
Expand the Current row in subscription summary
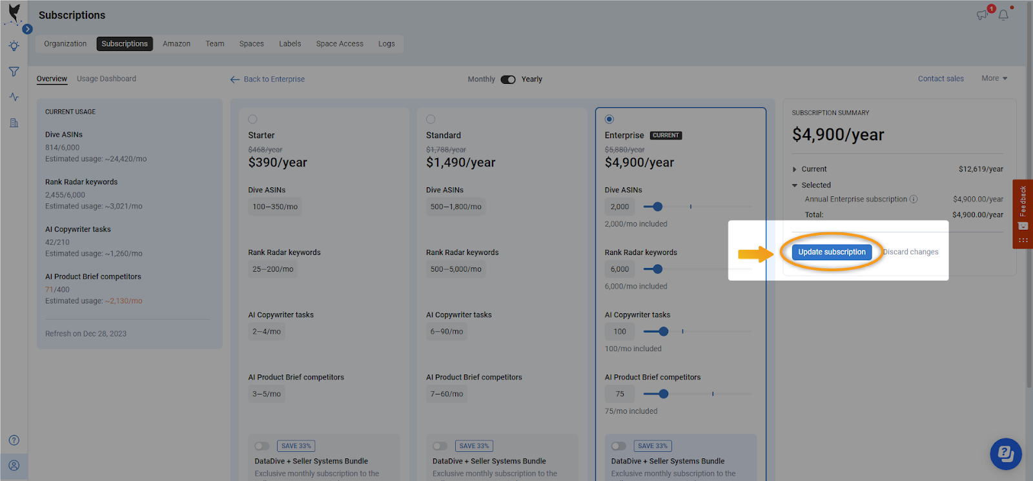pos(795,169)
